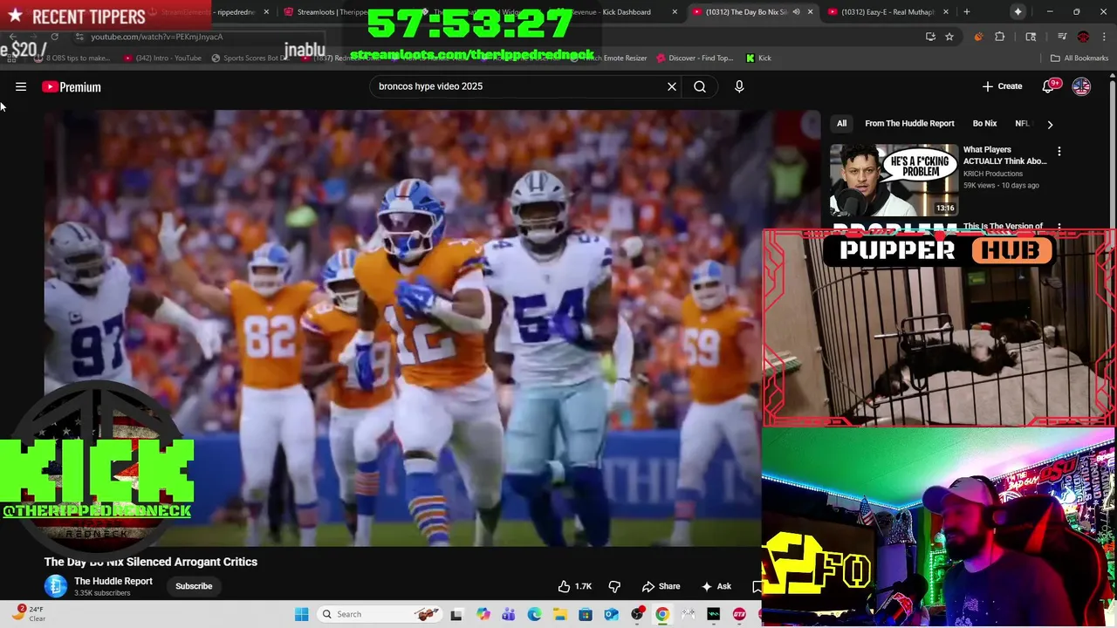
Task: Close the Kick Dashboard browser tab
Action: 674,12
